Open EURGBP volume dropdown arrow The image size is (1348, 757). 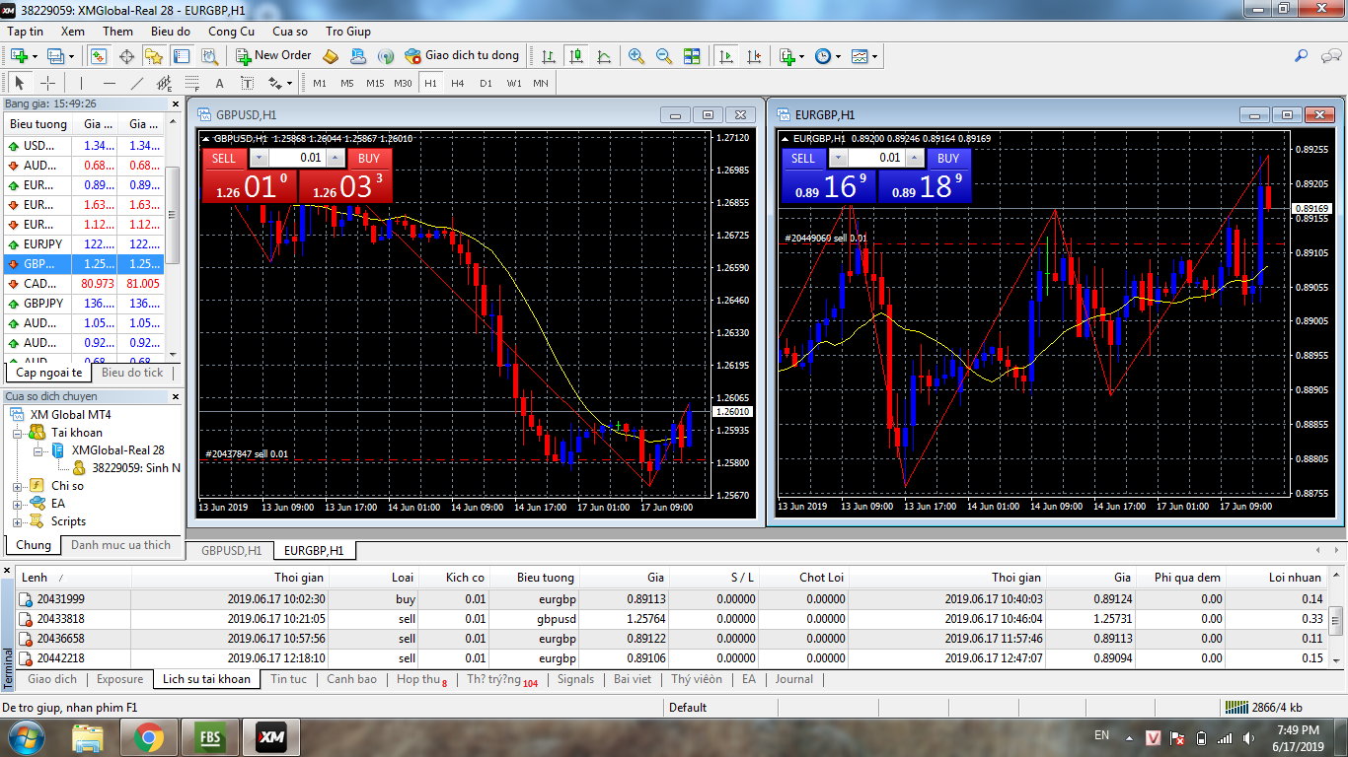pyautogui.click(x=838, y=158)
